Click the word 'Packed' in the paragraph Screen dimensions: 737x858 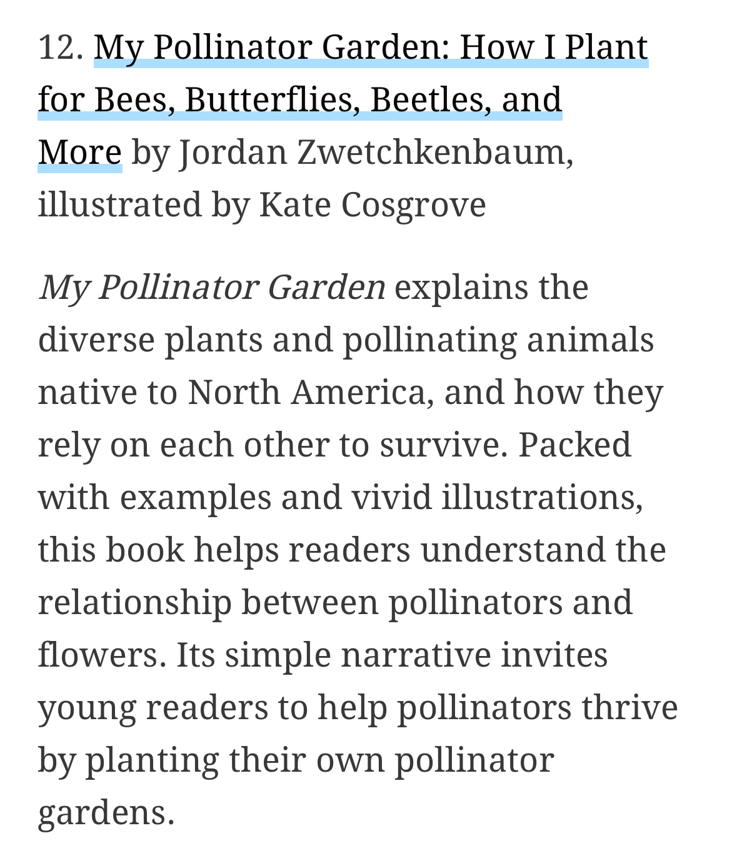tap(574, 445)
